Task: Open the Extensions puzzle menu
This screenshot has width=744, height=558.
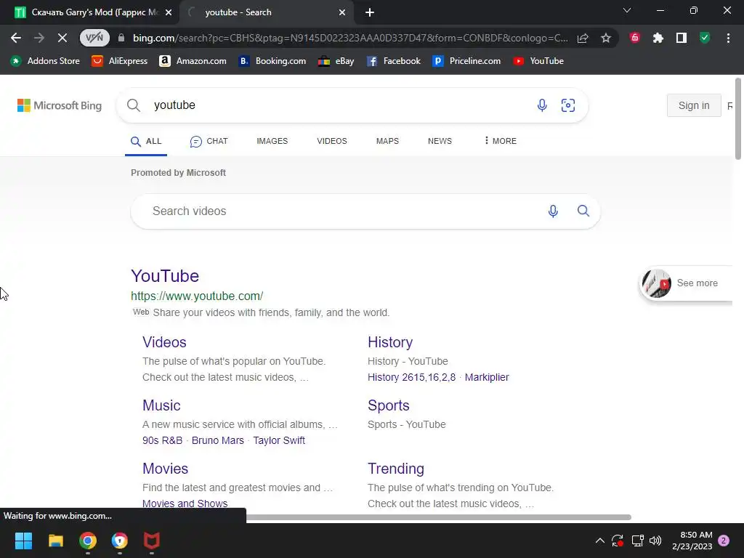Action: [658, 38]
